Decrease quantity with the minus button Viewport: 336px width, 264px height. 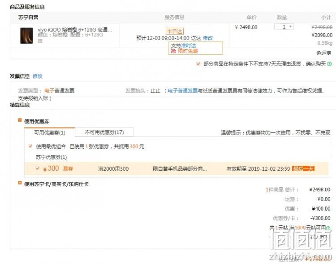(277, 26)
